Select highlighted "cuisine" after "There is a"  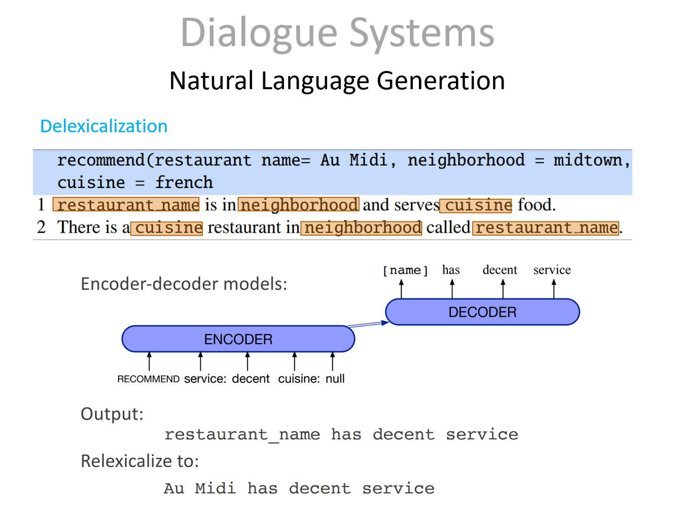click(x=167, y=228)
